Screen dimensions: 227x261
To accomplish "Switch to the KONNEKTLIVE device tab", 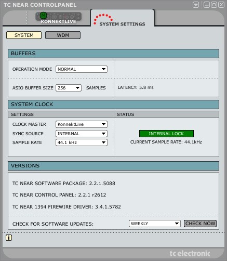I will (58, 18).
